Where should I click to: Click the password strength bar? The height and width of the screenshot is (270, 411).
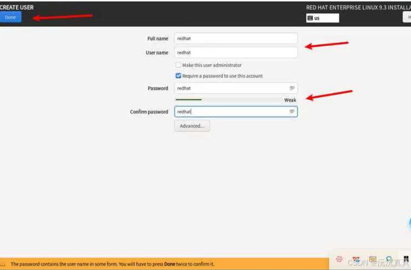point(228,100)
